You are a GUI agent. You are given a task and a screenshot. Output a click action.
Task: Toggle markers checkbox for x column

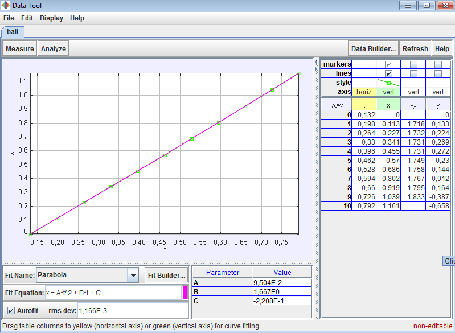click(x=388, y=64)
